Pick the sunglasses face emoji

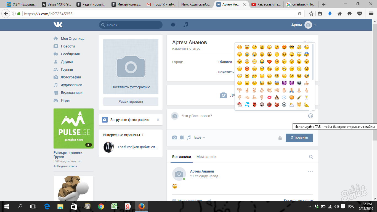291,47
